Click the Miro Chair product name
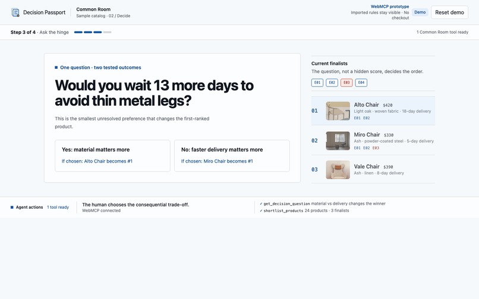The width and height of the screenshot is (479, 299). pyautogui.click(x=367, y=135)
